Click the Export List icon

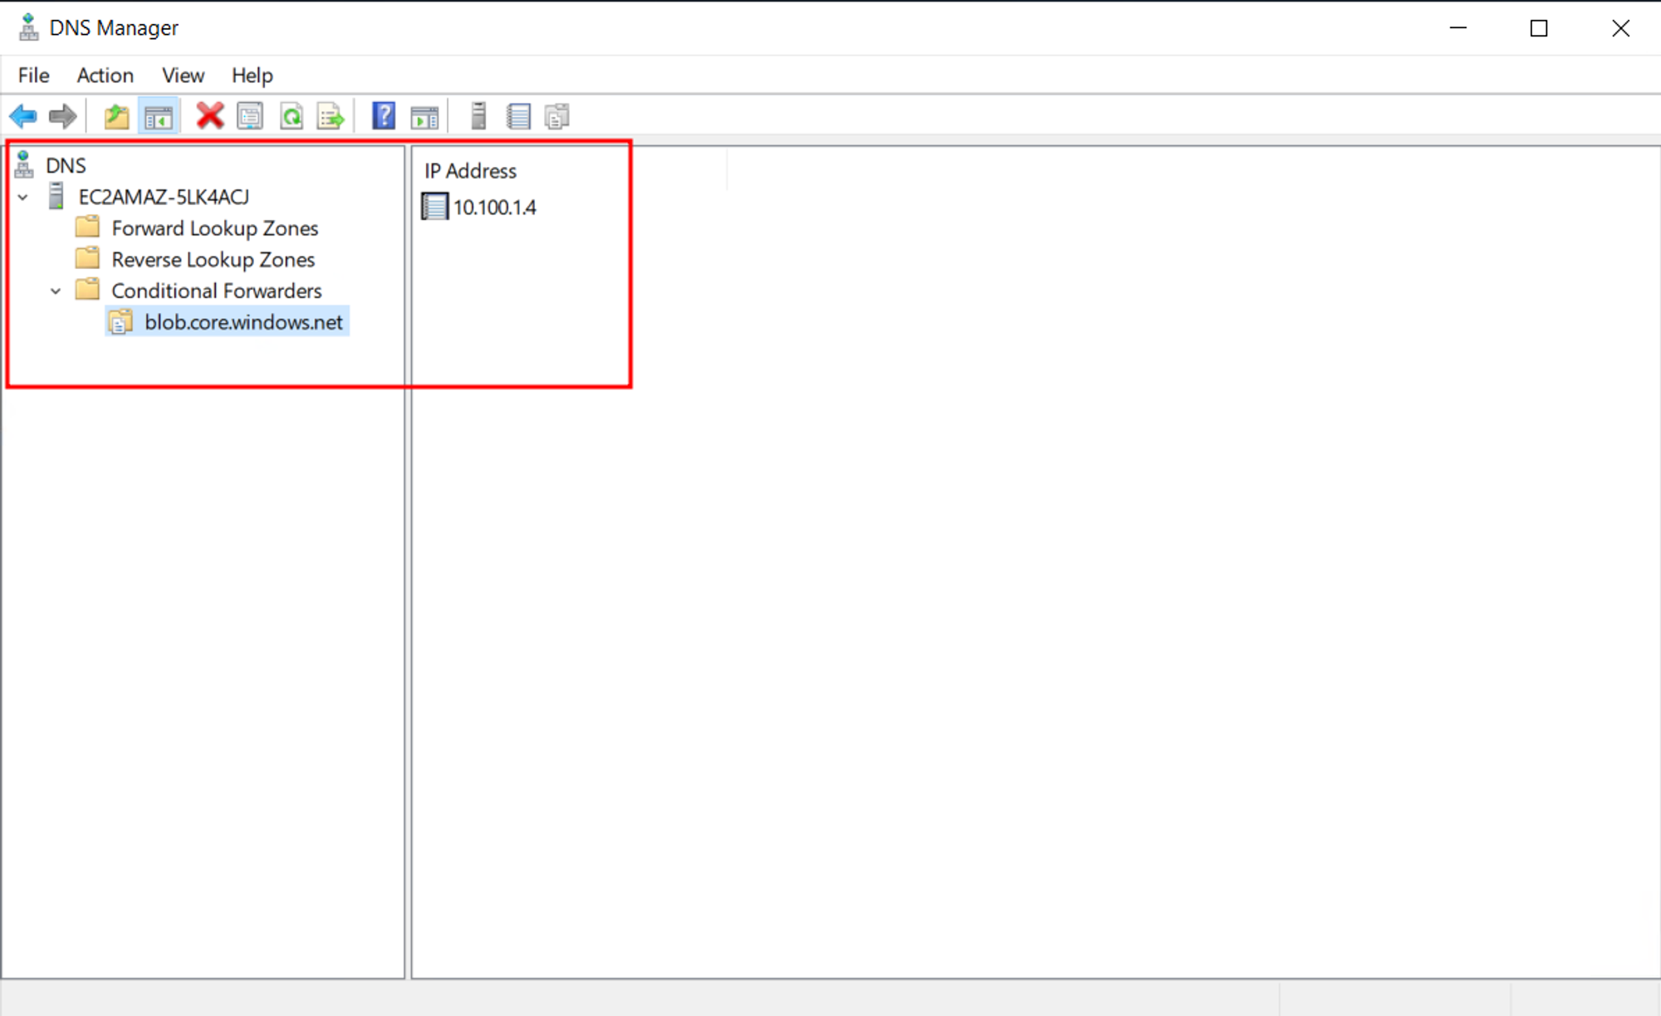coord(331,116)
